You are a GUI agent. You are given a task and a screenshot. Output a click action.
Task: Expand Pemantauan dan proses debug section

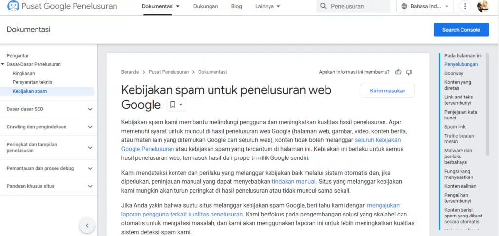click(x=90, y=169)
